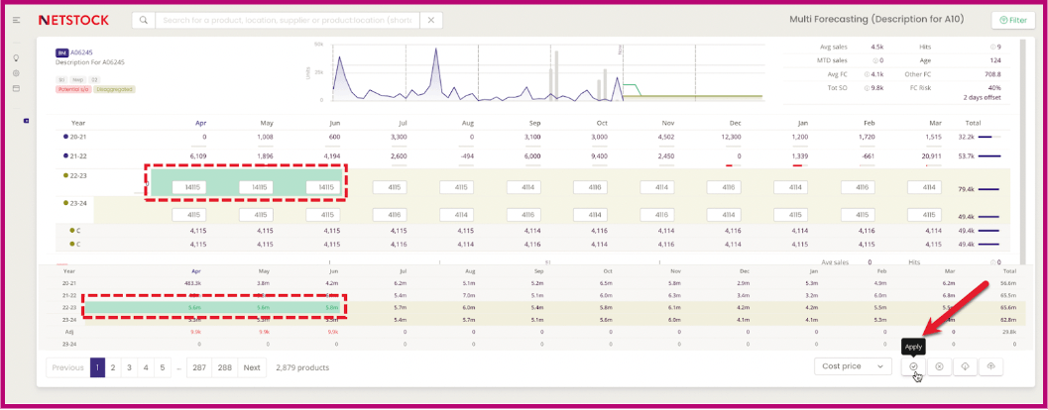Click the Filter button
Screen dimensions: 1048x410
point(1012,20)
